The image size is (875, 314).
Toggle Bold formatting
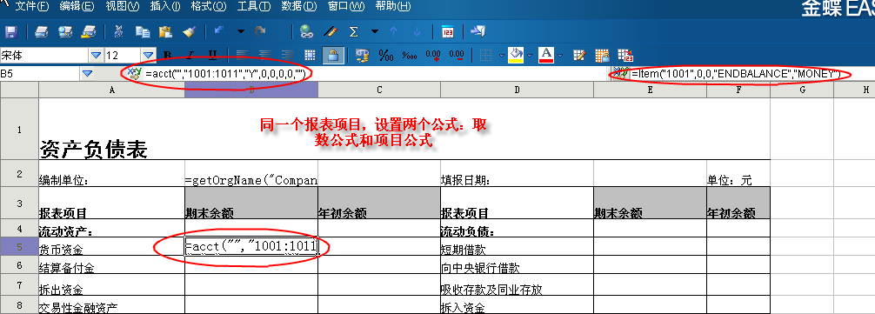pos(166,55)
